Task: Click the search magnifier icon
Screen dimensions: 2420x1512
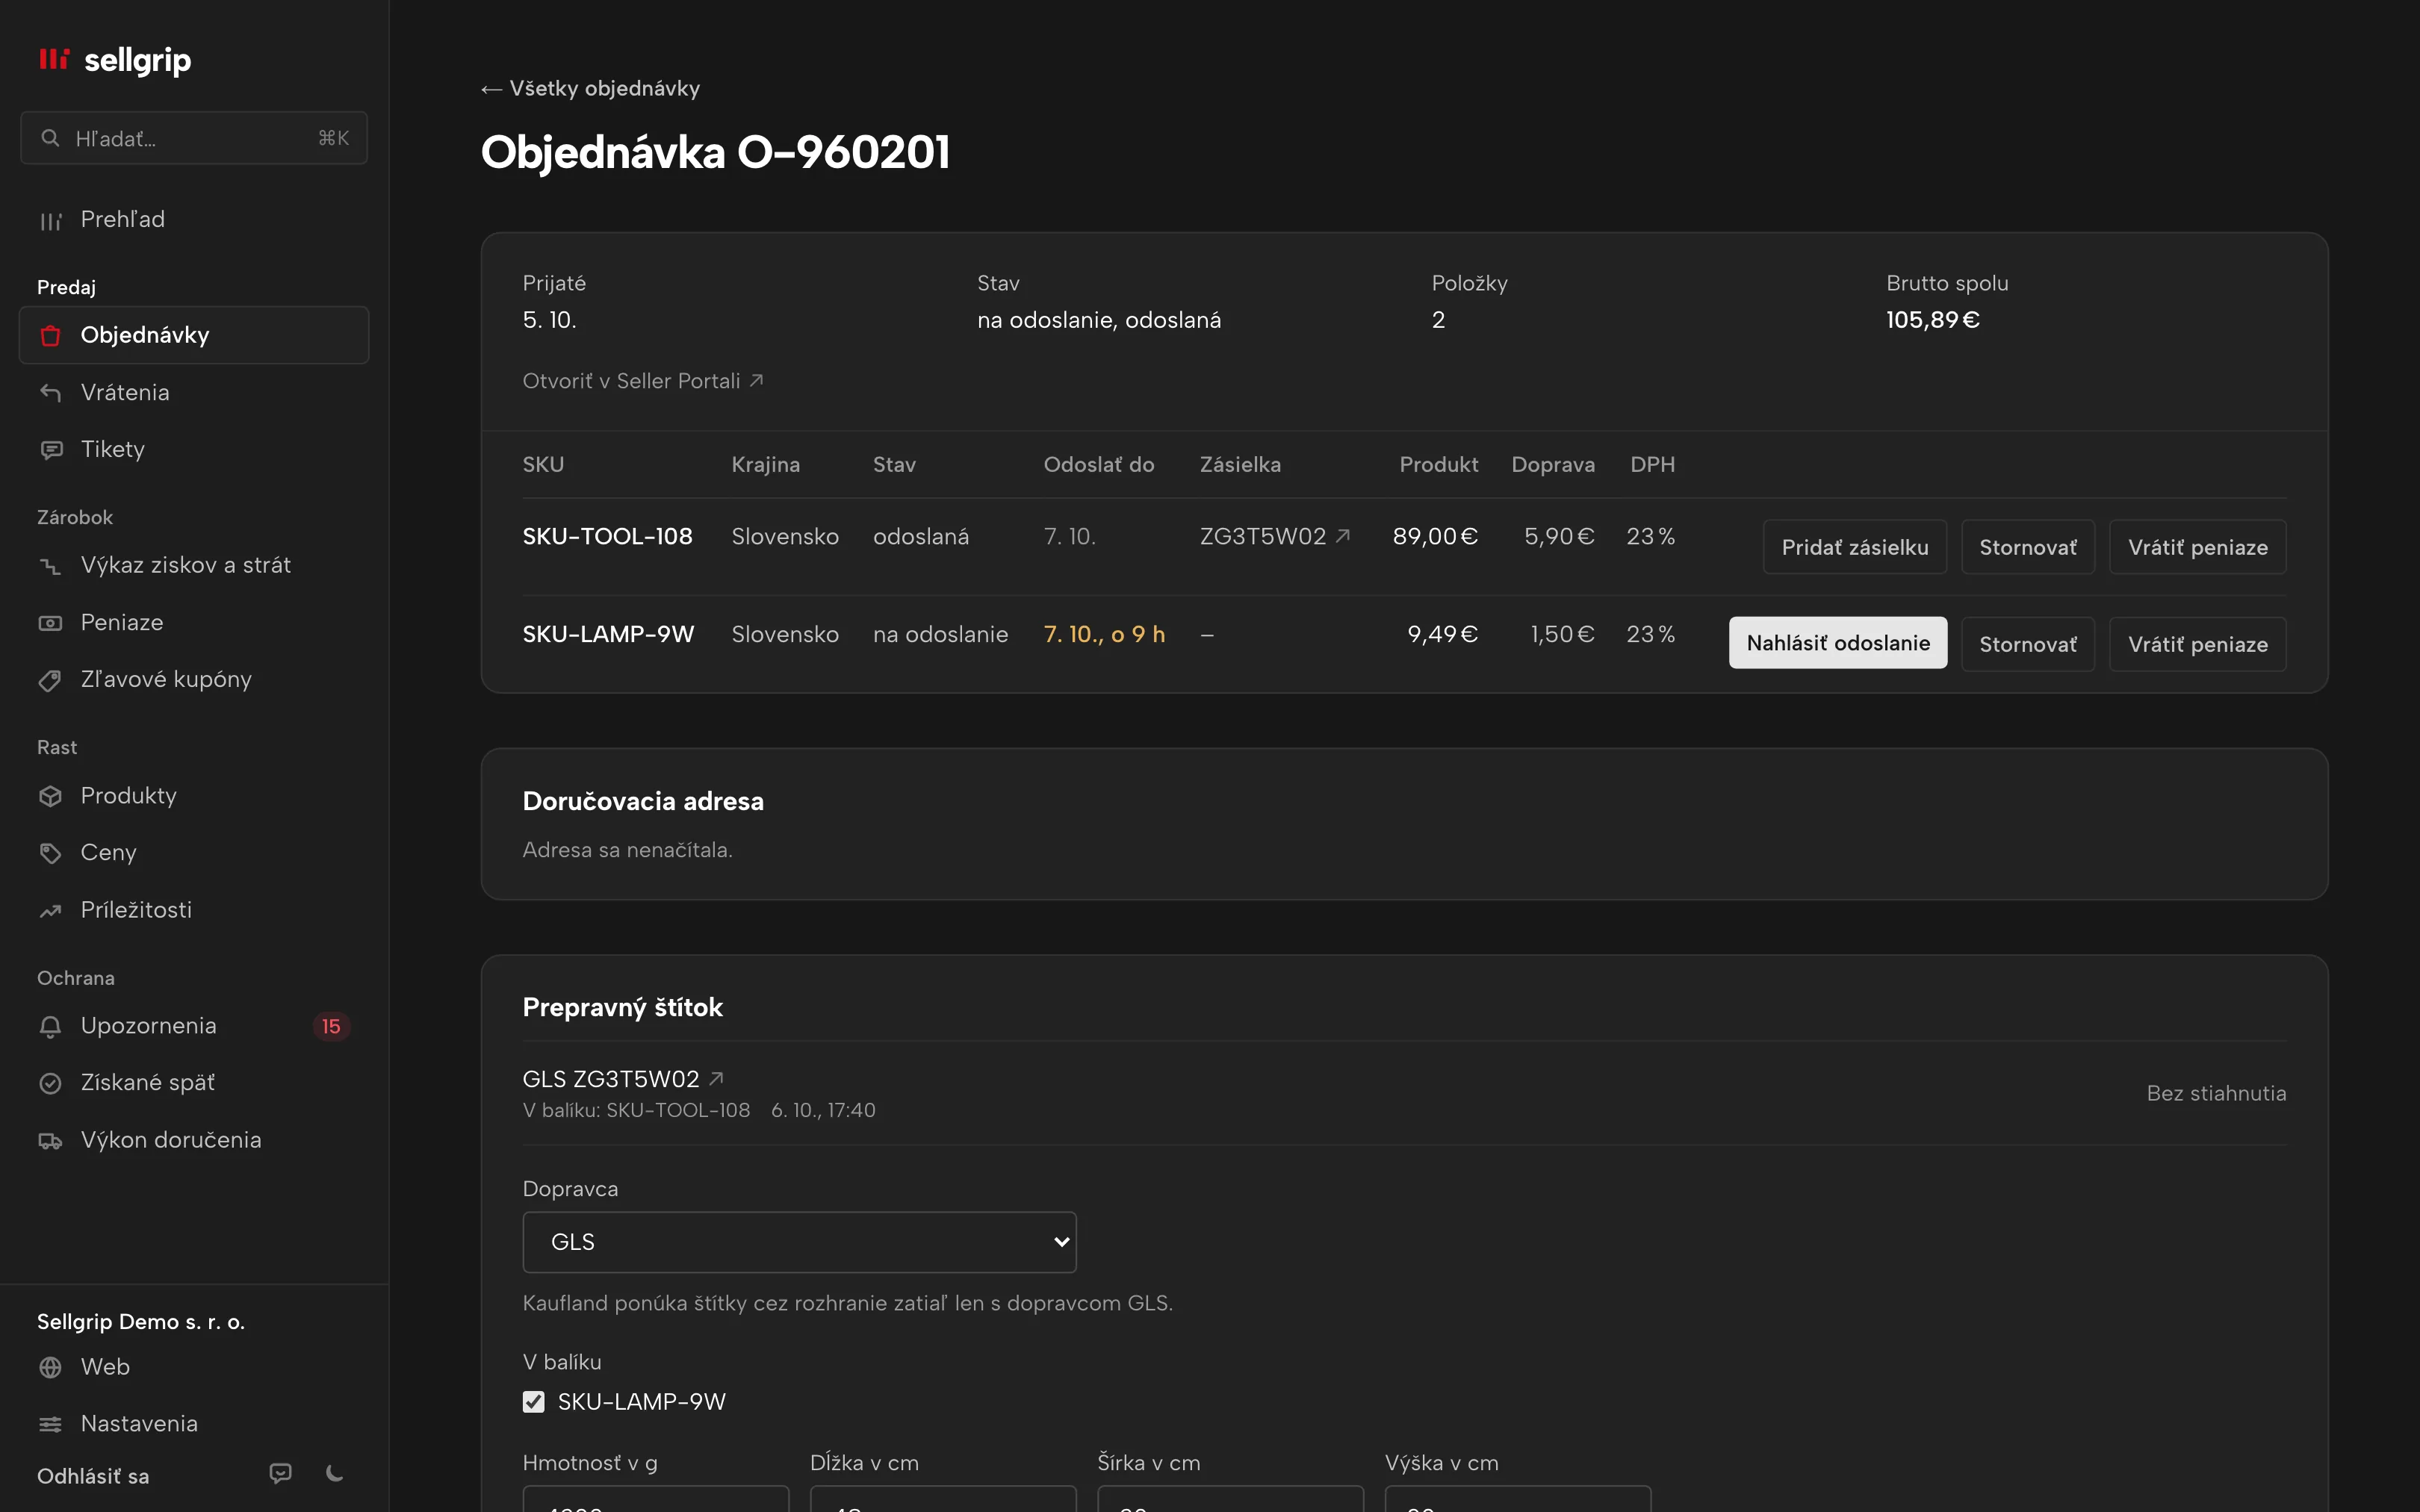Action: coord(50,138)
